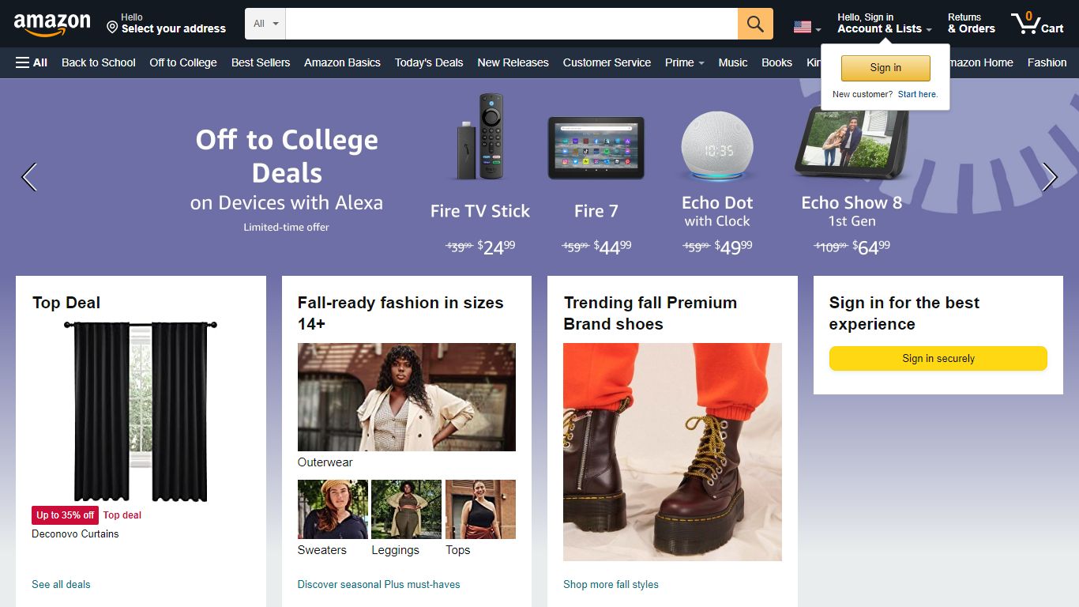Open New Releases nav item
1079x607 pixels.
click(513, 62)
